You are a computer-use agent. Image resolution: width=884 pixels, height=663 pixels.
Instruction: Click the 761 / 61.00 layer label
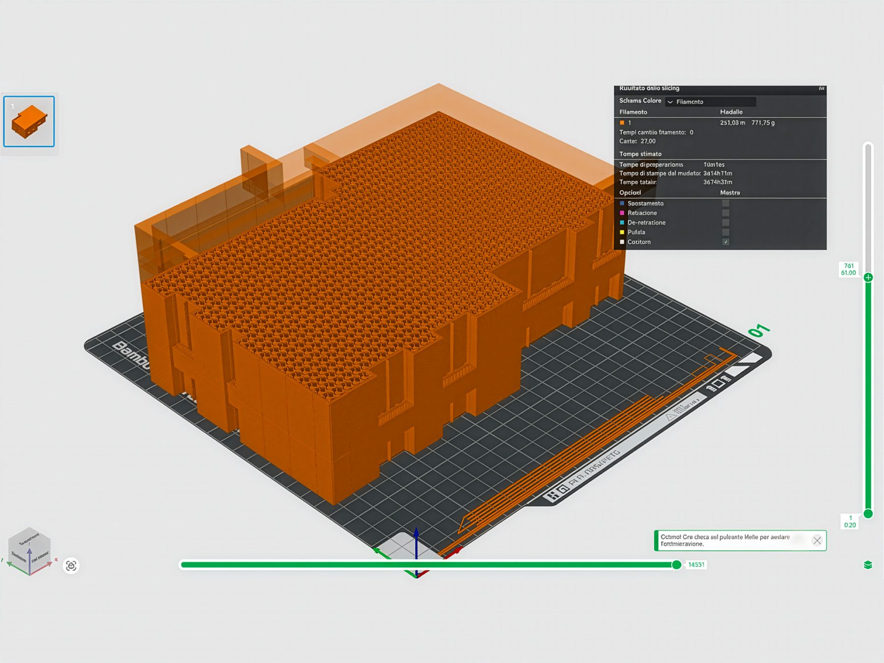[x=849, y=269]
